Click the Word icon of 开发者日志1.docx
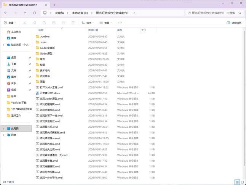Viewport: 246px width, 185px height. 37,93
